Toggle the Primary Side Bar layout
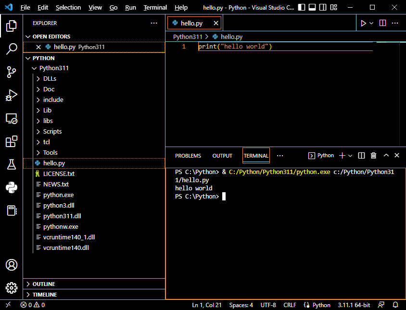406x310 pixels. pos(302,7)
